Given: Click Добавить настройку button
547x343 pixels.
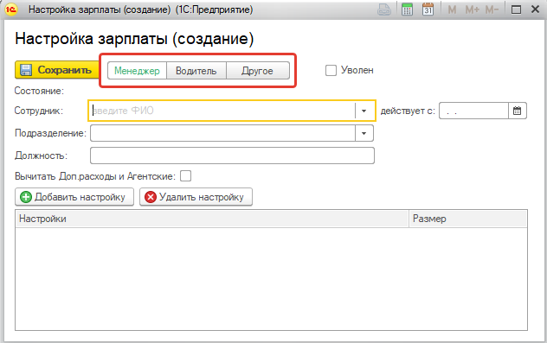Looking at the screenshot, I should pos(74,197).
